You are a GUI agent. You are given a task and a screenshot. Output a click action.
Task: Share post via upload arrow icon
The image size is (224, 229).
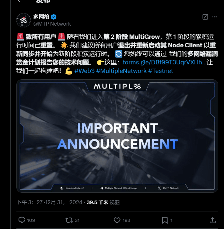213,220
